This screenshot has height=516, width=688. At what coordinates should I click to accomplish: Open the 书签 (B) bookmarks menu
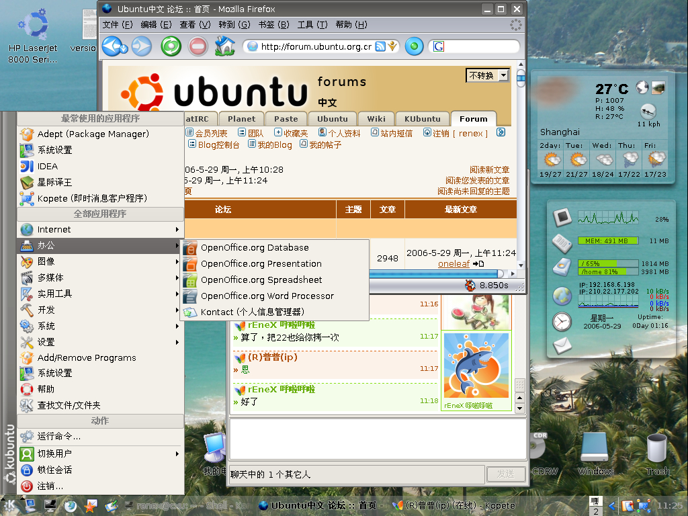pos(274,25)
